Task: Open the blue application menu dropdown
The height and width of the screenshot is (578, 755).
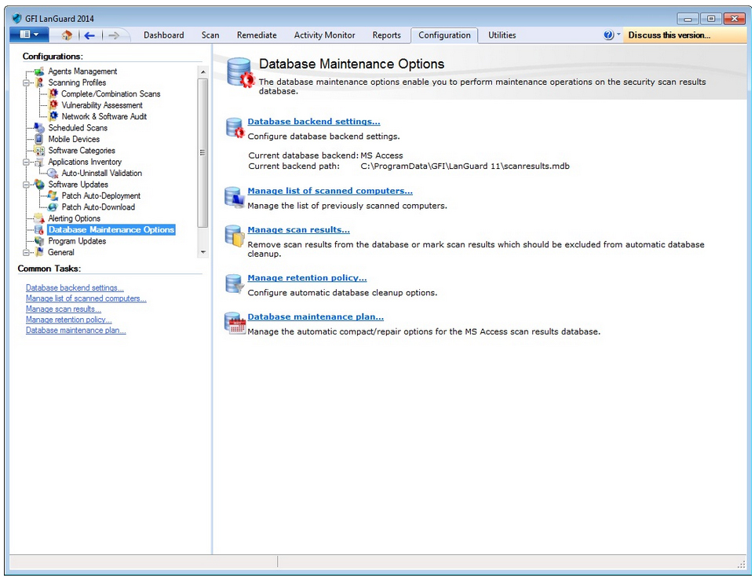Action: pos(28,35)
